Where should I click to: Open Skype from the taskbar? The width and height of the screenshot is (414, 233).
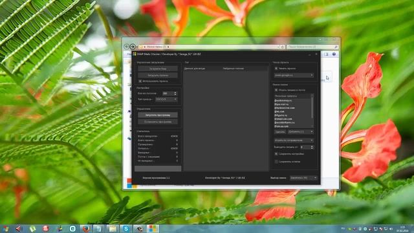pos(126,228)
